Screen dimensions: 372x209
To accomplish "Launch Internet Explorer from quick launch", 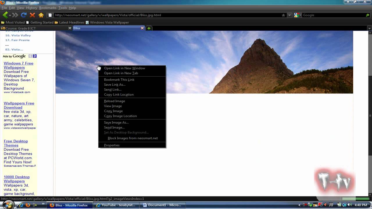I will [21, 205].
